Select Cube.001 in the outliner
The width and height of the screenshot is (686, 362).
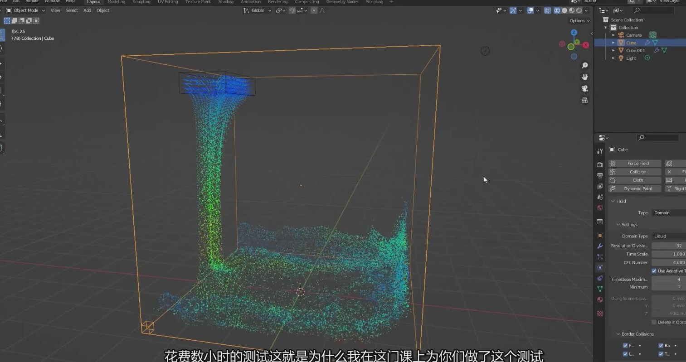635,51
